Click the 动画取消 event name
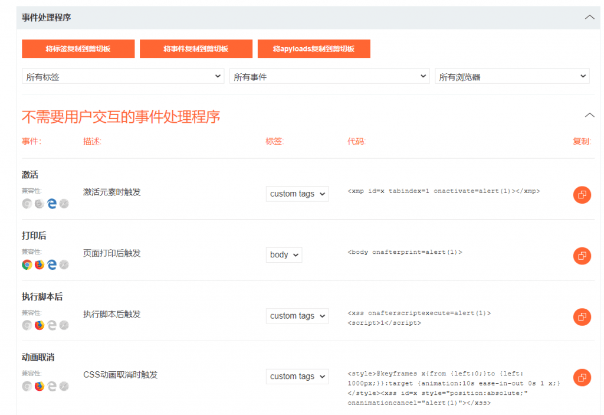The height and width of the screenshot is (415, 604). click(38, 357)
